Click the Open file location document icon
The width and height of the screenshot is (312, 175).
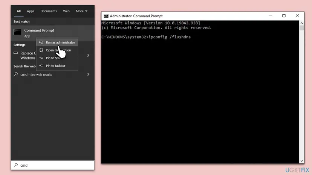pos(41,50)
